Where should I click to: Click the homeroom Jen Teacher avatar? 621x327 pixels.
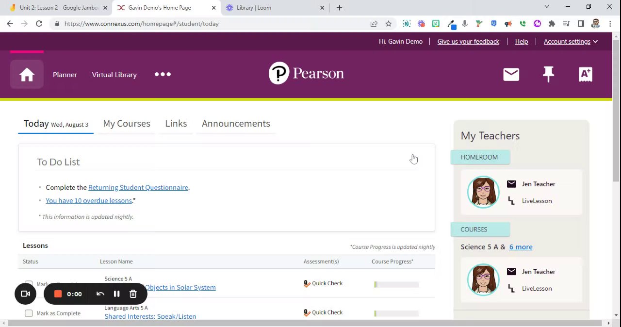483,192
